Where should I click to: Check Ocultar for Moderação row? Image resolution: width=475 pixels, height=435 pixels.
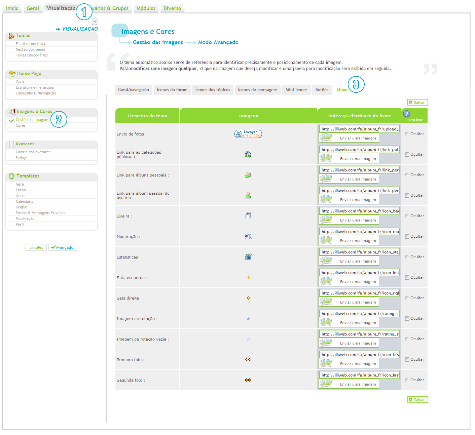[x=407, y=236]
